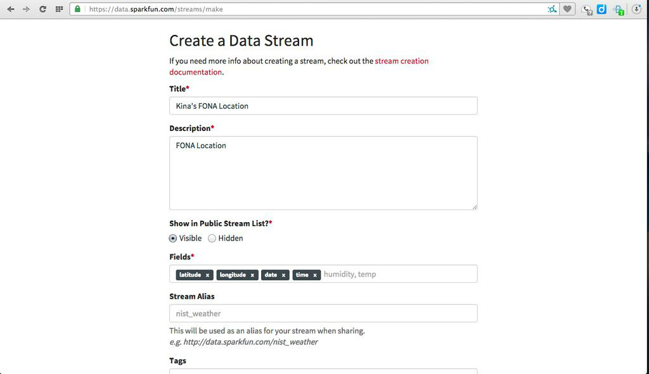Click the Fields input after the tags
This screenshot has height=374, width=649.
click(396, 275)
